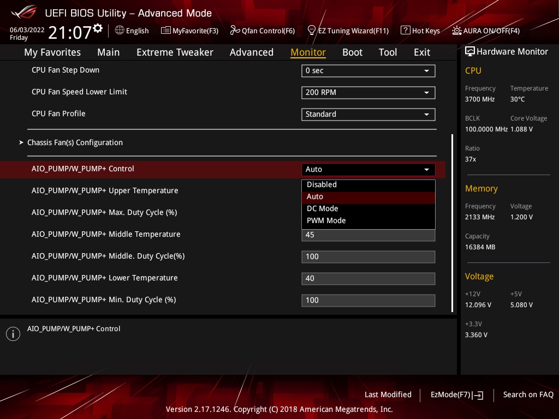This screenshot has height=419, width=559.
Task: Toggle AURA ON/OFF light icon
Action: 456,31
